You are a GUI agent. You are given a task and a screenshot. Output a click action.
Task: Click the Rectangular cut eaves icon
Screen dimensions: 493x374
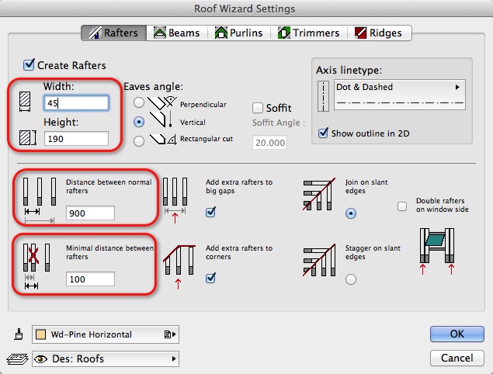tap(163, 139)
